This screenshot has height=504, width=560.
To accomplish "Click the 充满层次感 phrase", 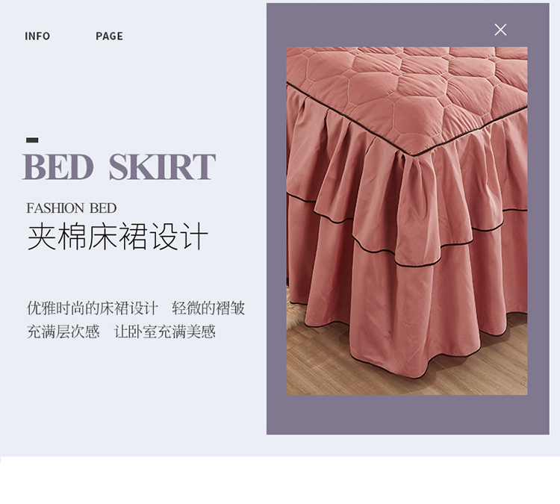I will pyautogui.click(x=63, y=332).
